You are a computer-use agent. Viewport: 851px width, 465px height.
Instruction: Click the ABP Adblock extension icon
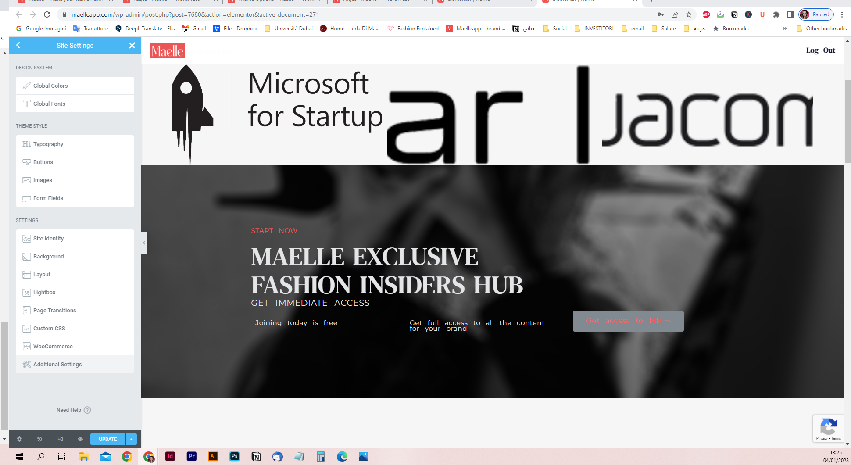pos(706,14)
